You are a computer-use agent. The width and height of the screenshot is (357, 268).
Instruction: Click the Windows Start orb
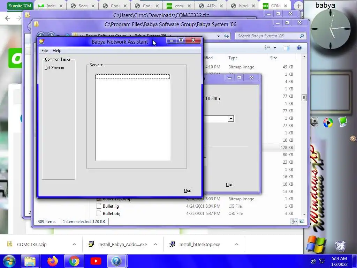tap(9, 261)
